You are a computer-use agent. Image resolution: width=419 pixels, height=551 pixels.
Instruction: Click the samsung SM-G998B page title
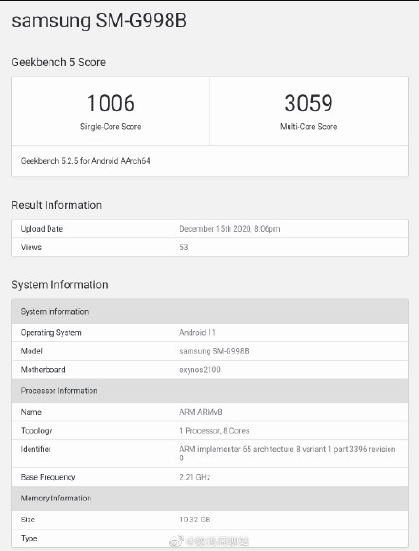99,20
